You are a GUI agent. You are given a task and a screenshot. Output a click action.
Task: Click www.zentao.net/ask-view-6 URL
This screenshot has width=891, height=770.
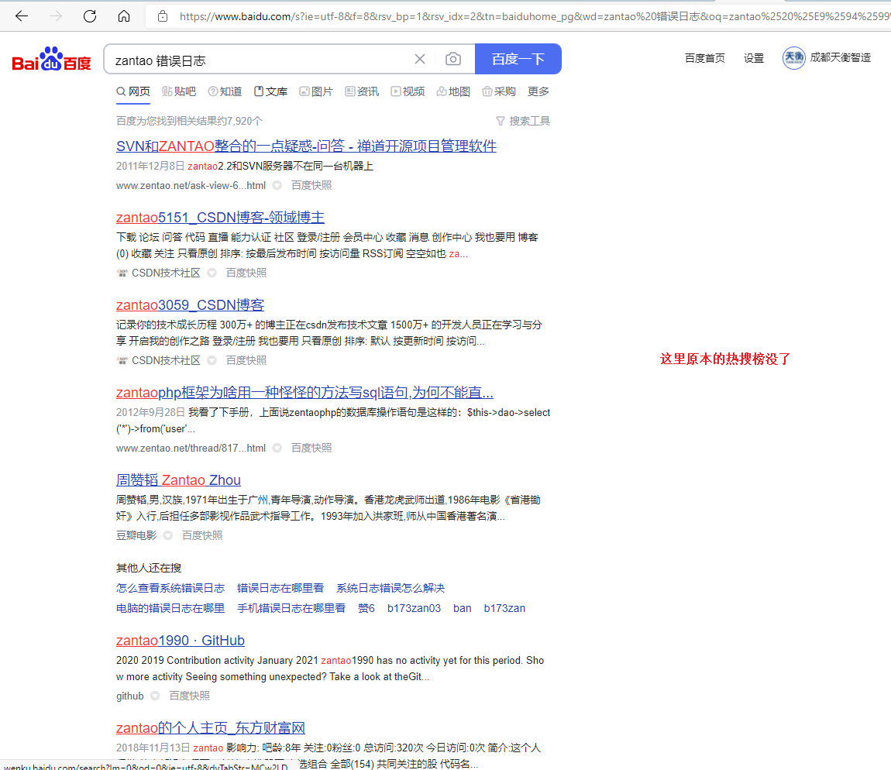click(191, 185)
